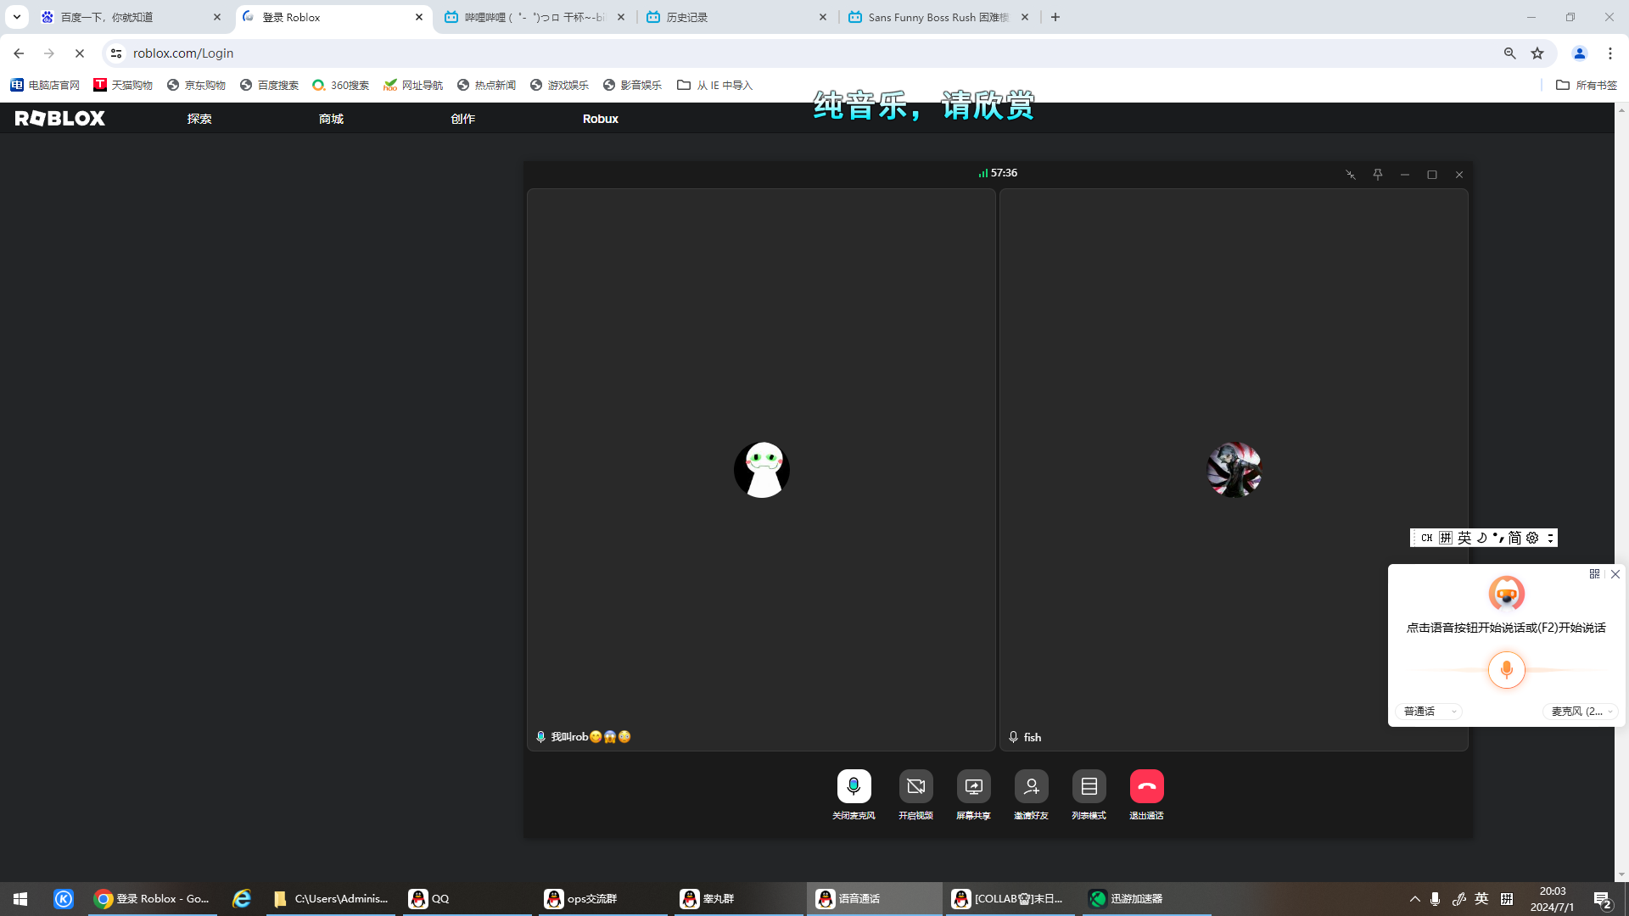Open 天猫购物 bookmark

coord(123,85)
